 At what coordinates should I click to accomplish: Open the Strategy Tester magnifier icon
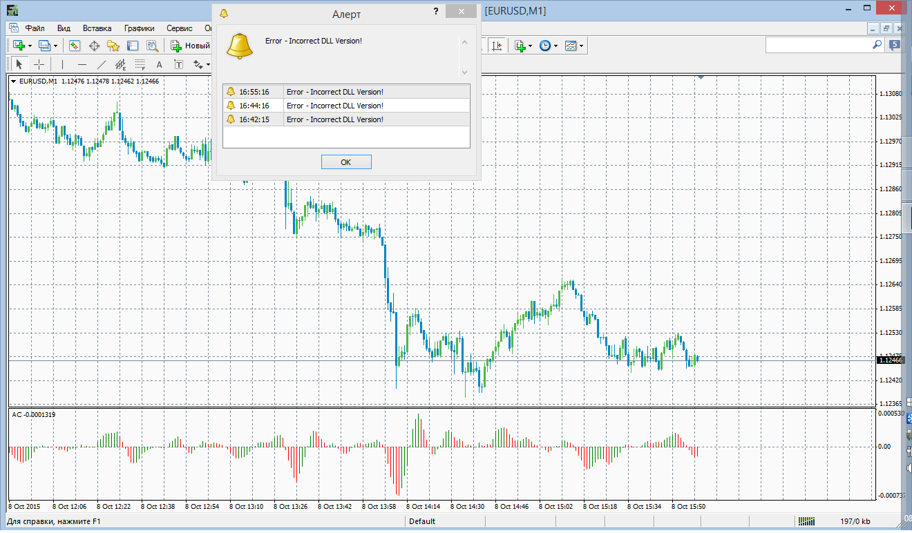click(x=152, y=46)
